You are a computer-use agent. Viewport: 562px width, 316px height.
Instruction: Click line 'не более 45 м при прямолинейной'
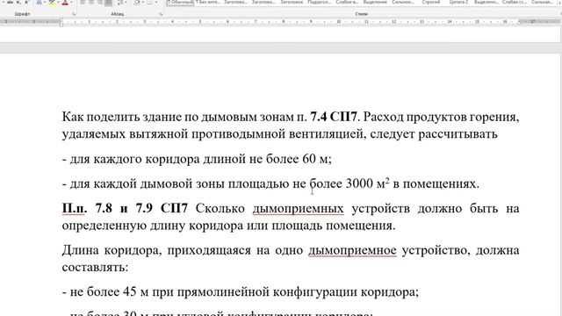(x=169, y=291)
